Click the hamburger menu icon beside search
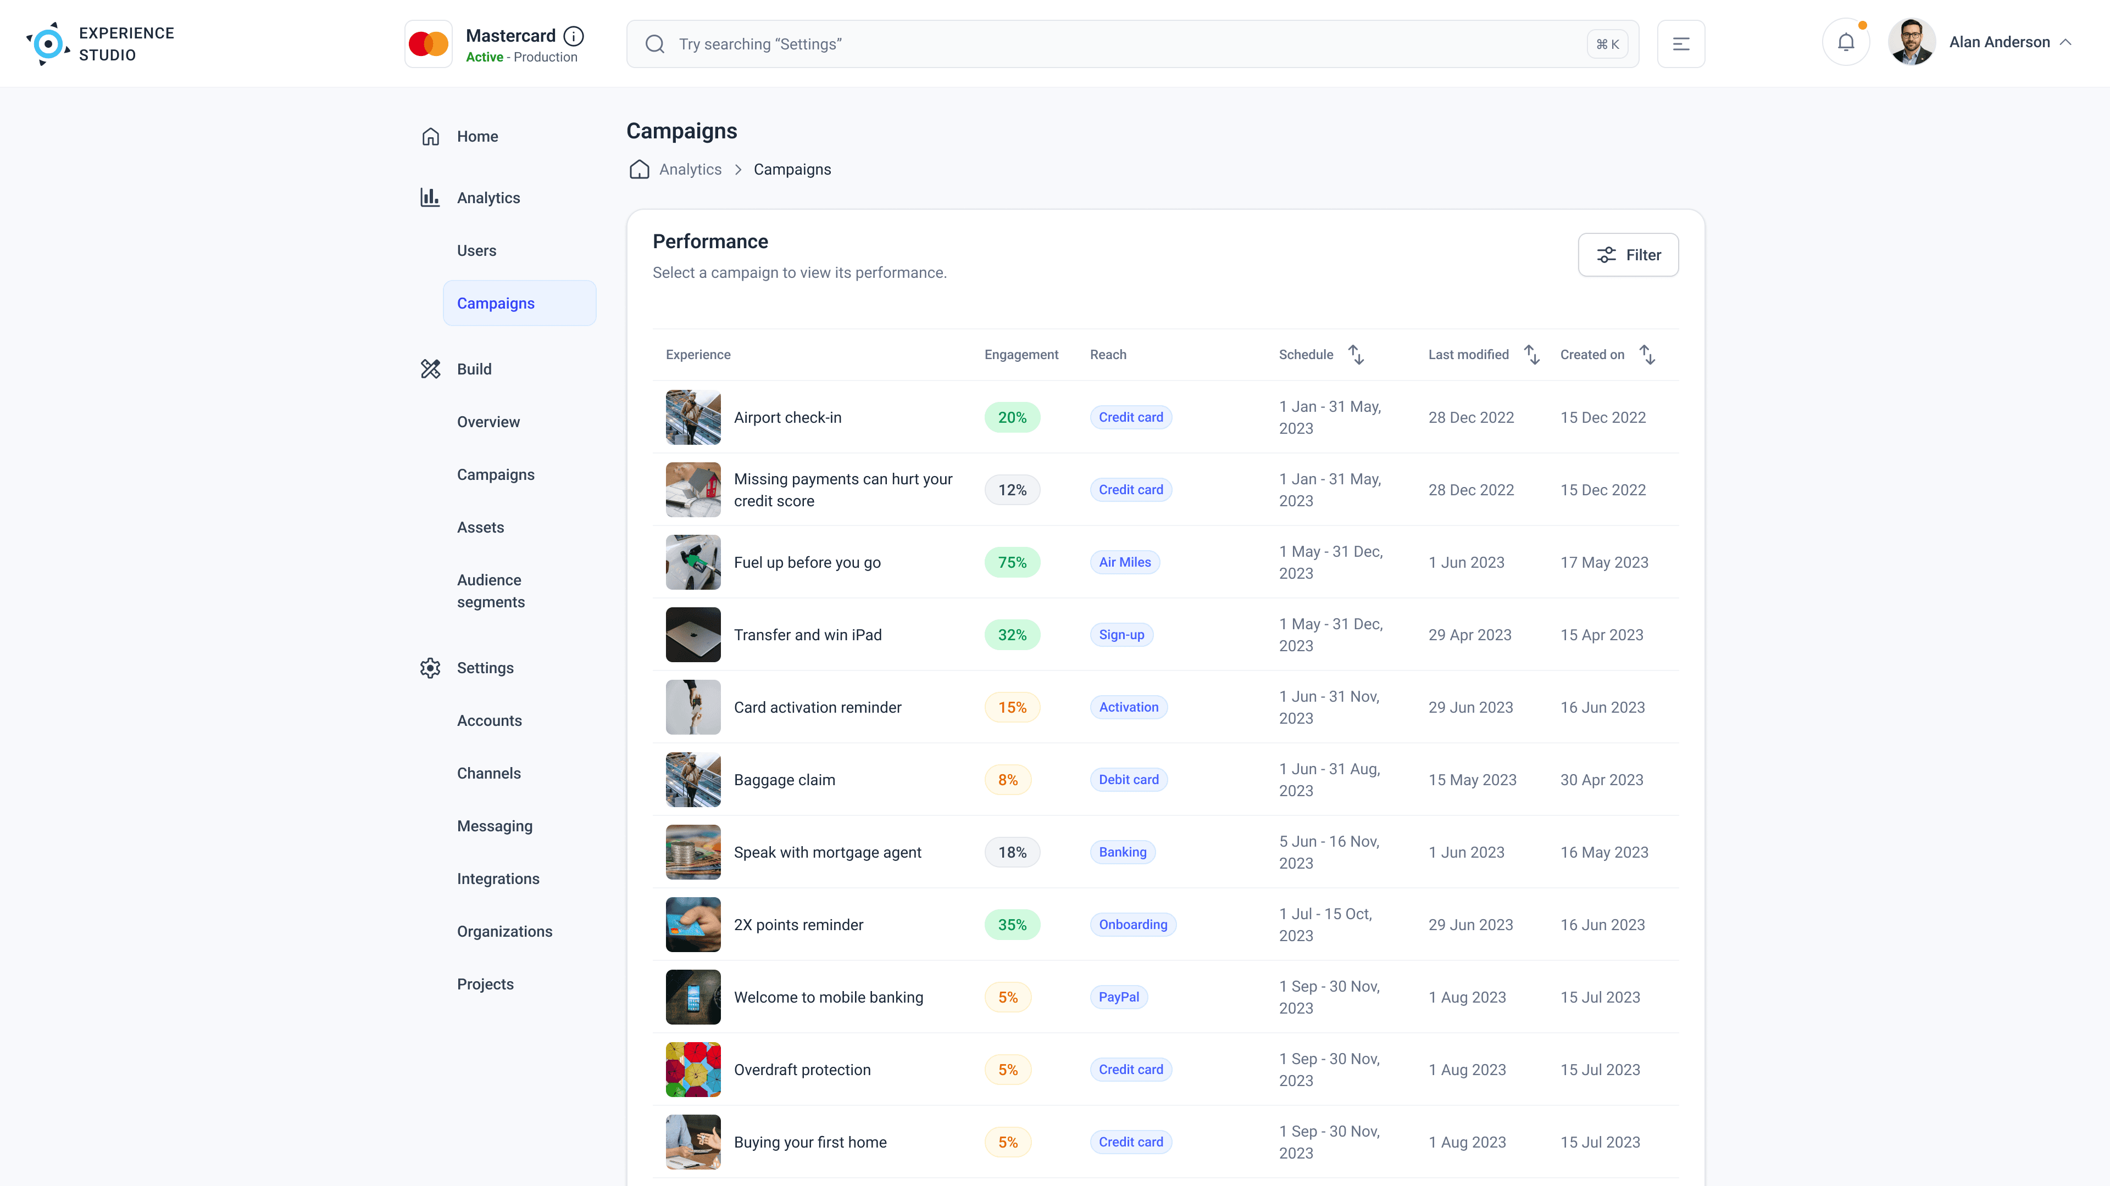 coord(1681,44)
